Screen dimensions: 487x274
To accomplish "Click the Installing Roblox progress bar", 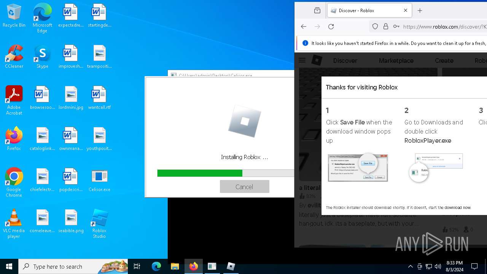I will pos(226,173).
